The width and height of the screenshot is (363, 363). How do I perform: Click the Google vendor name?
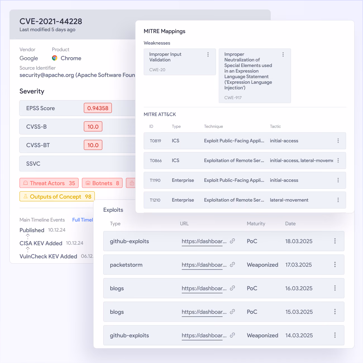pos(29,58)
